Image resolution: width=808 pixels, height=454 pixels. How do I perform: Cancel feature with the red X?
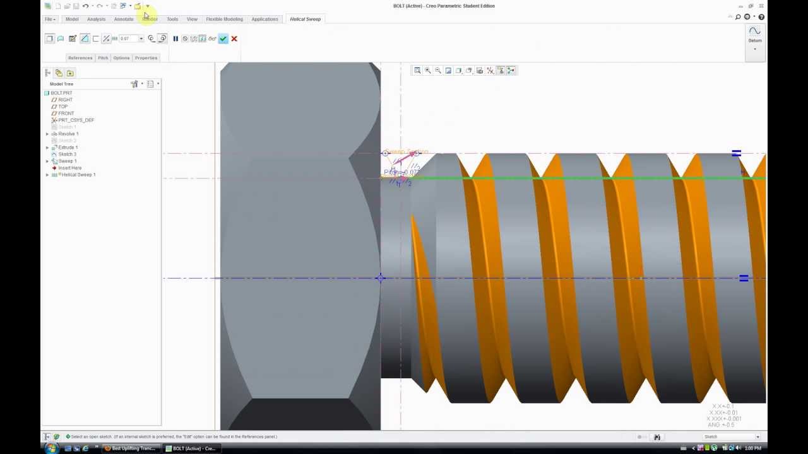[234, 38]
